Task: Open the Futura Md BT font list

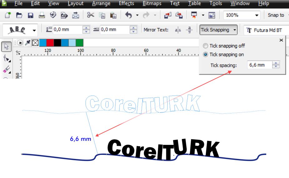Action: [266, 30]
